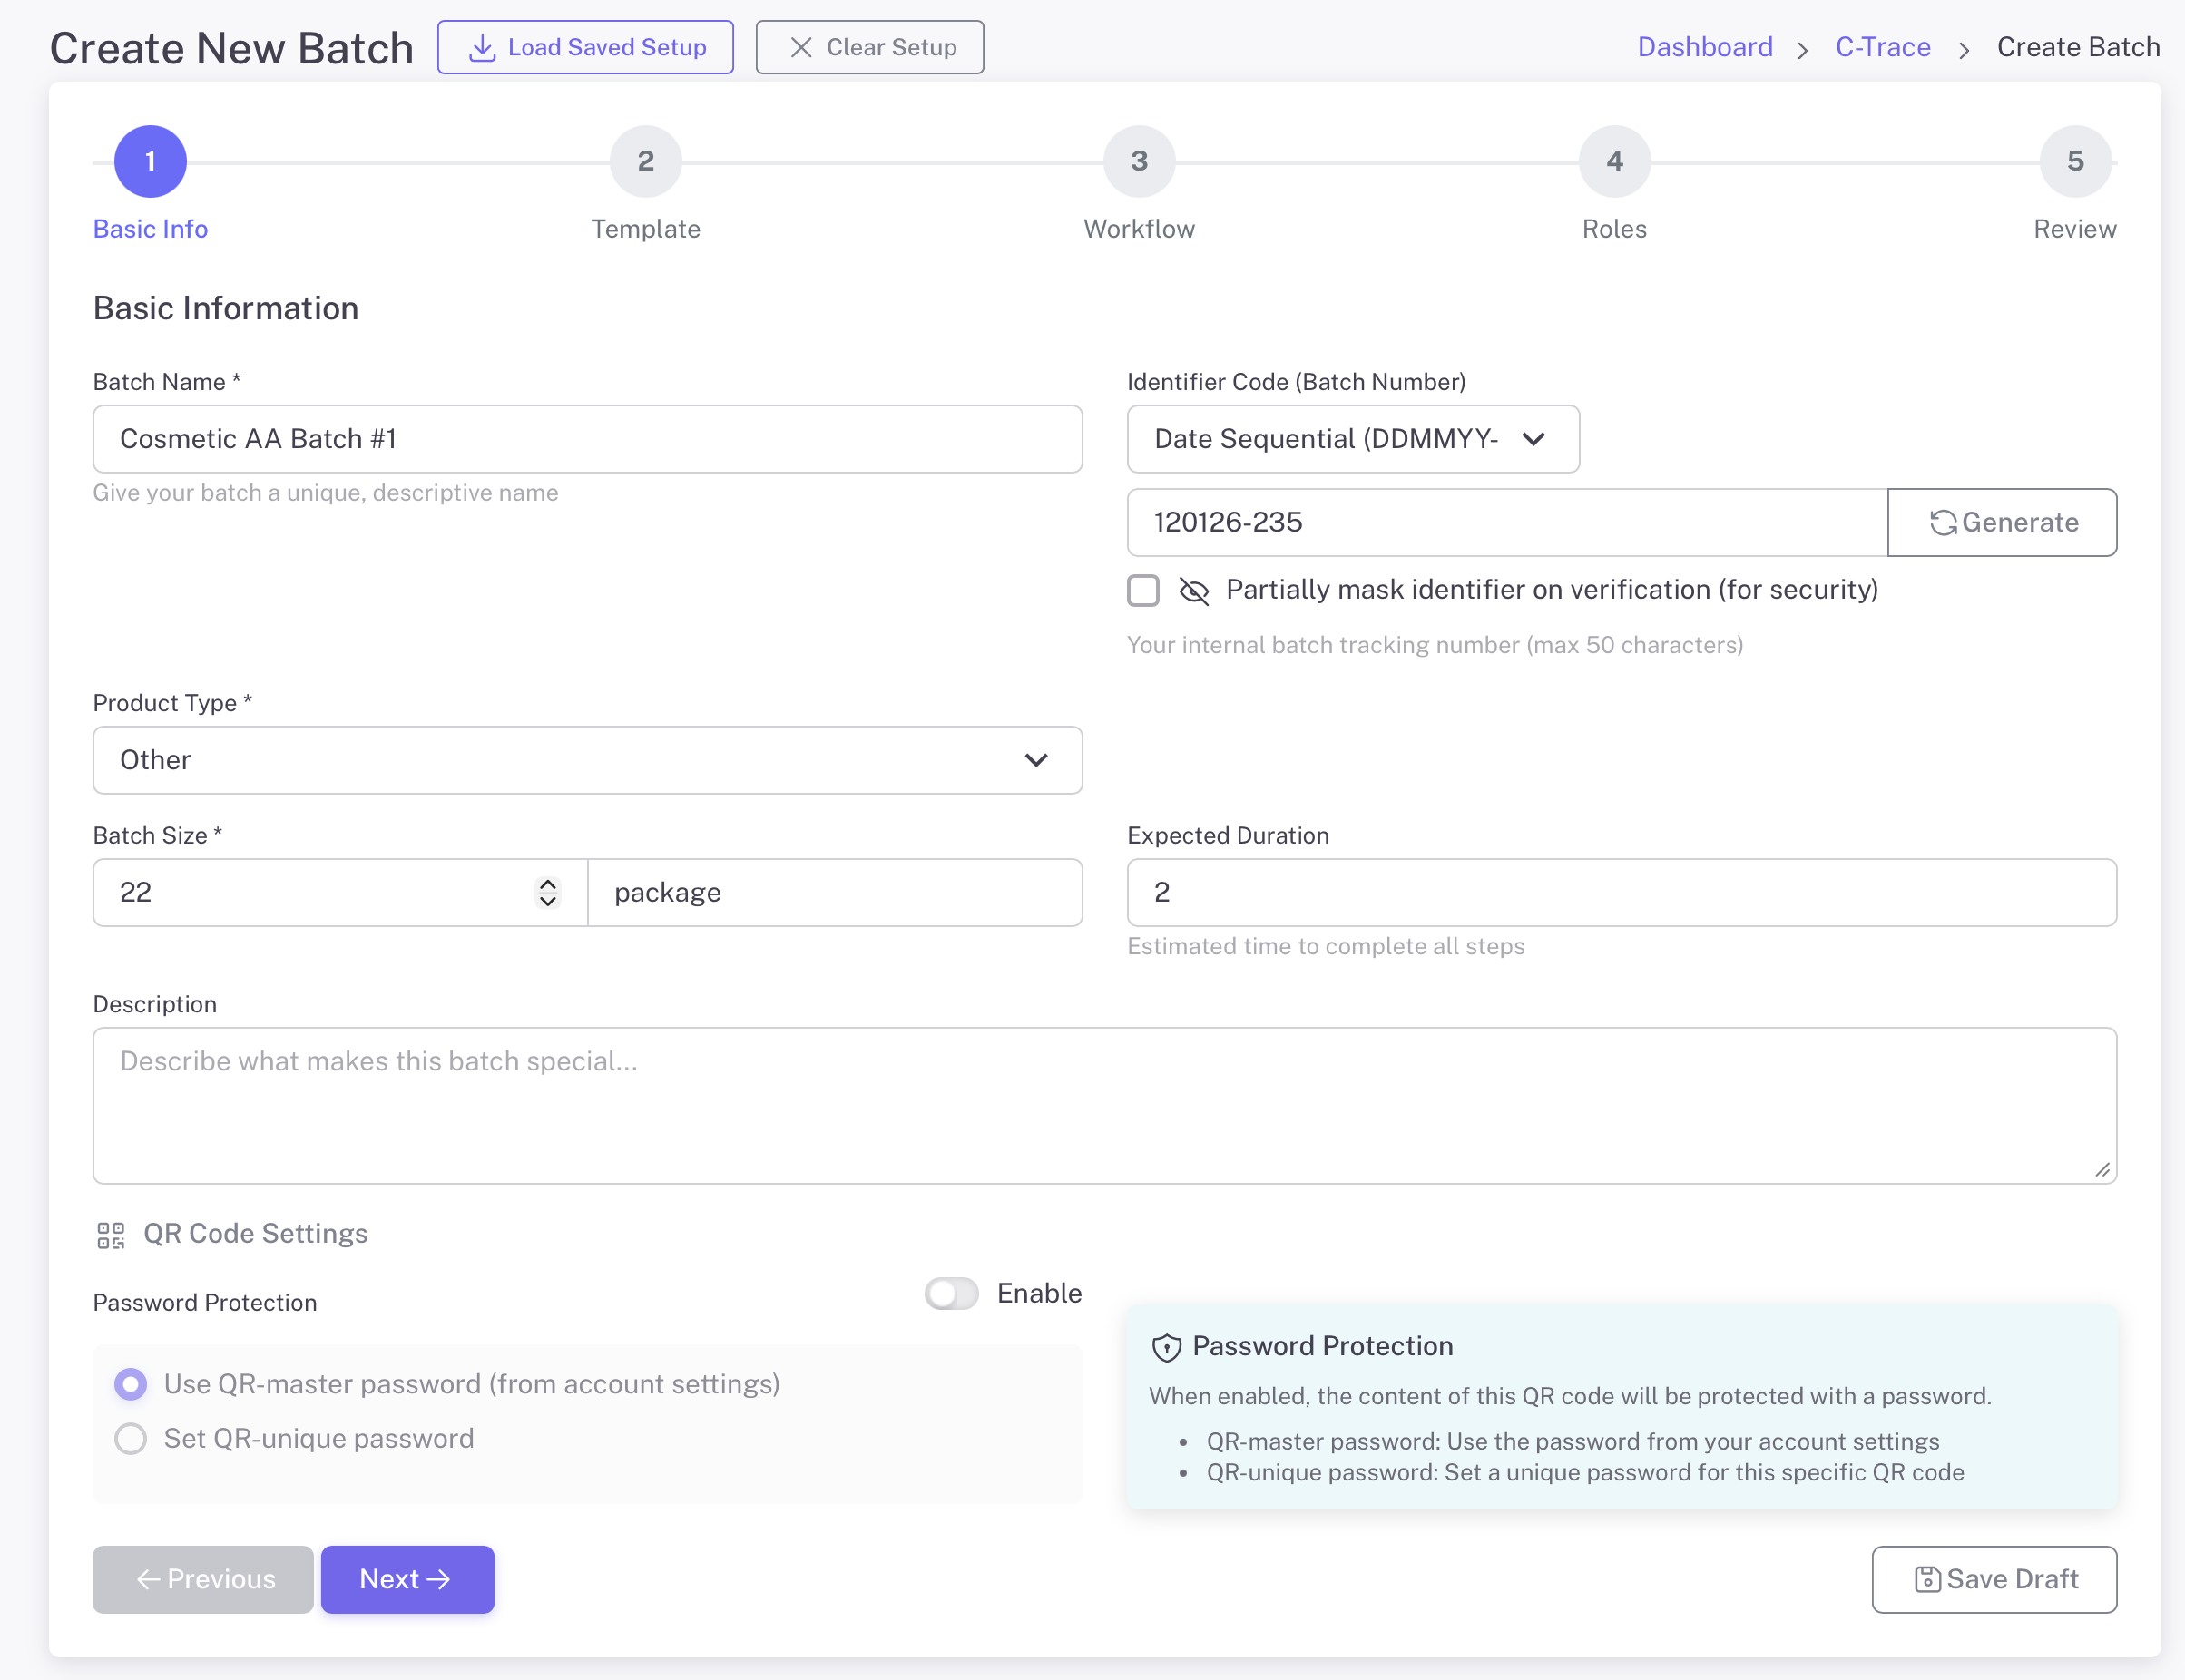Click the floppy disk icon on Save Draft
The height and width of the screenshot is (1680, 2185).
[x=1926, y=1579]
